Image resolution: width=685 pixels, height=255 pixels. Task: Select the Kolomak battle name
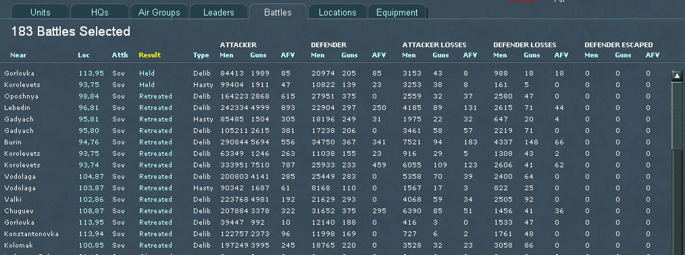19,245
